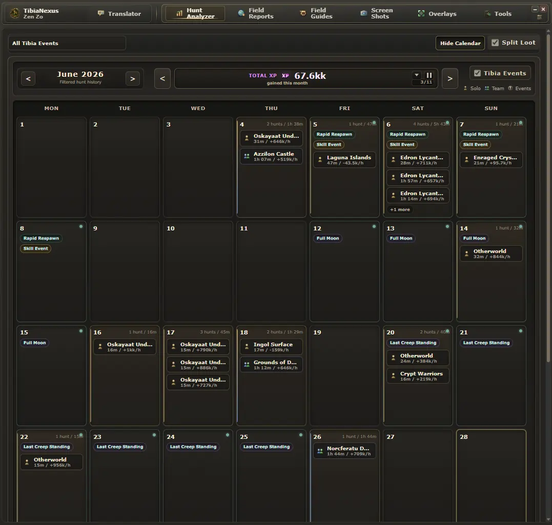Image resolution: width=552 pixels, height=525 pixels.
Task: Select the June 19 day cell
Action: click(344, 376)
